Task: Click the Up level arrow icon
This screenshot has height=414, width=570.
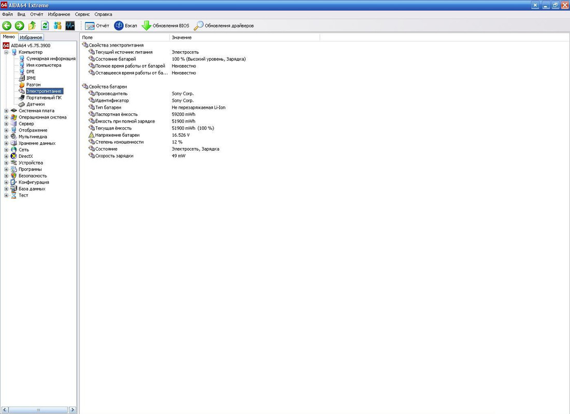Action: (32, 25)
